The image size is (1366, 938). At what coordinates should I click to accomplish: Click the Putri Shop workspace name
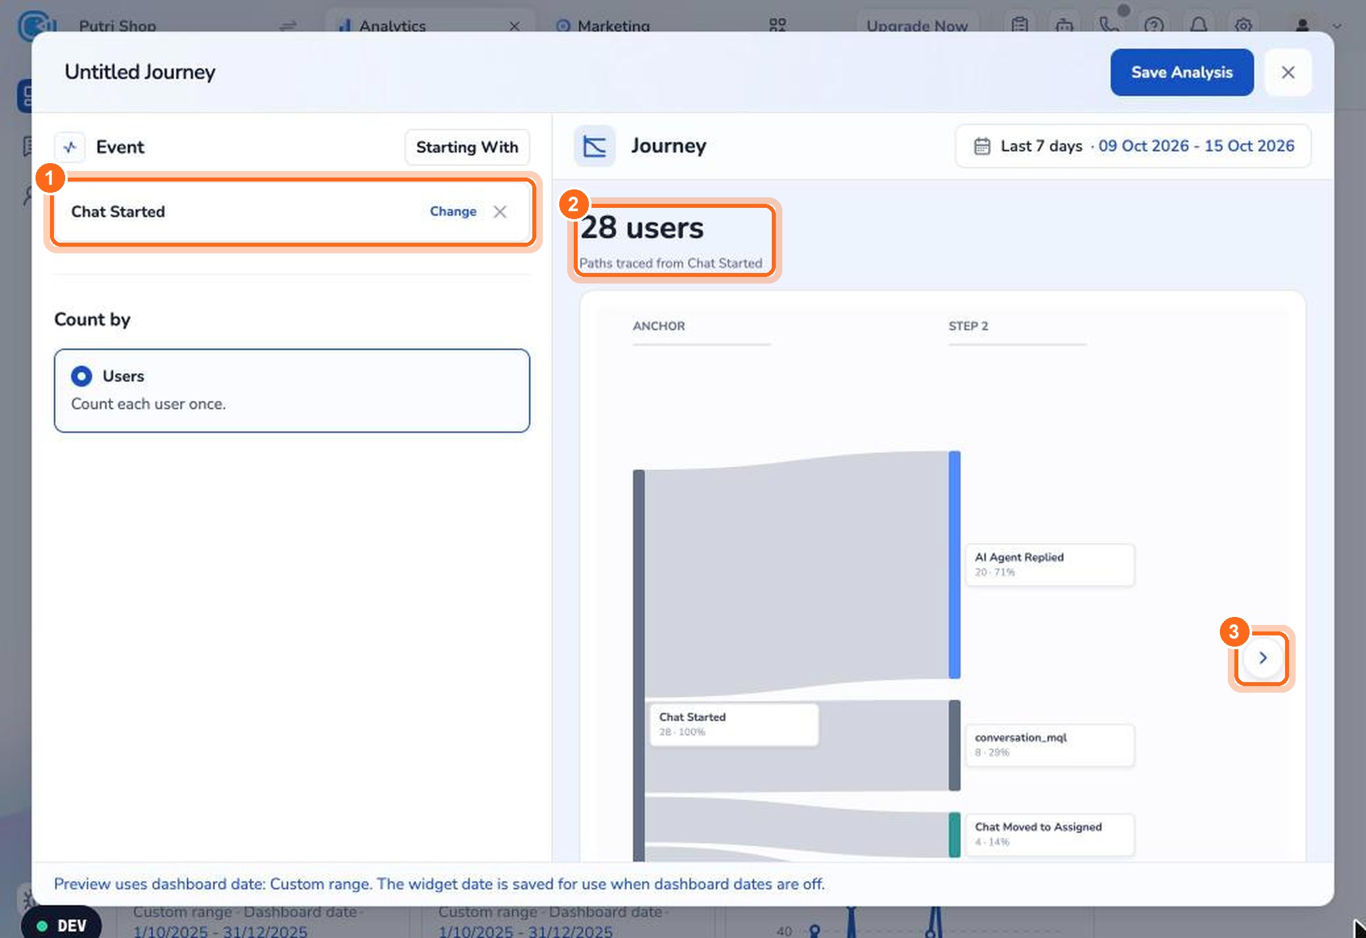118,26
